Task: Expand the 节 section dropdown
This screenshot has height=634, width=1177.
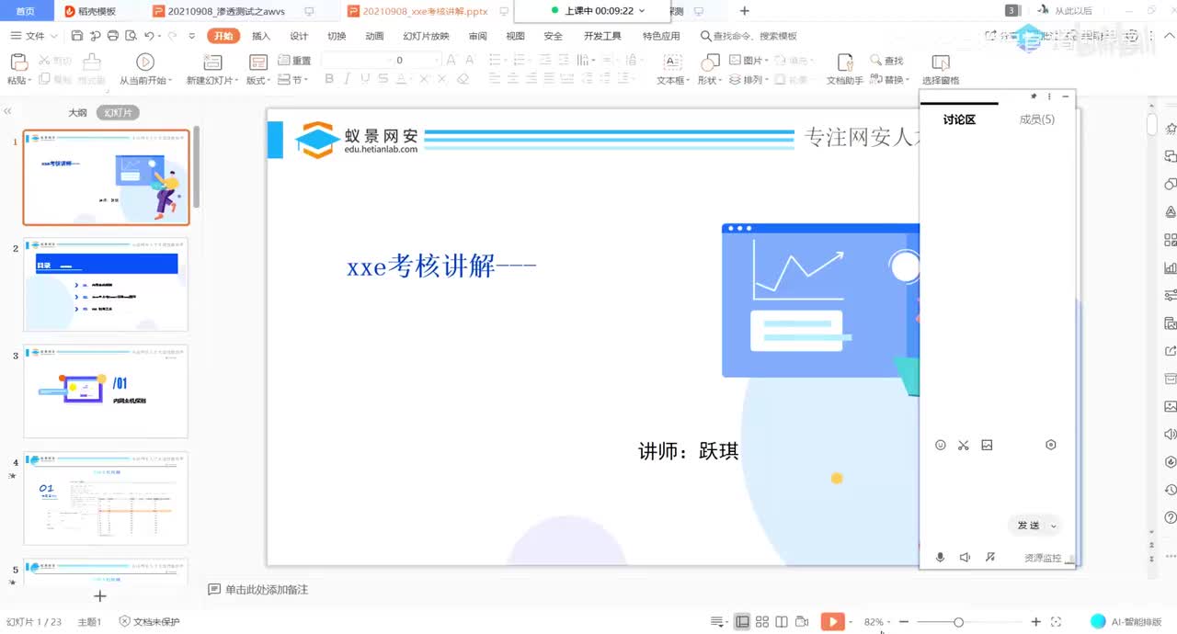Action: [x=293, y=80]
